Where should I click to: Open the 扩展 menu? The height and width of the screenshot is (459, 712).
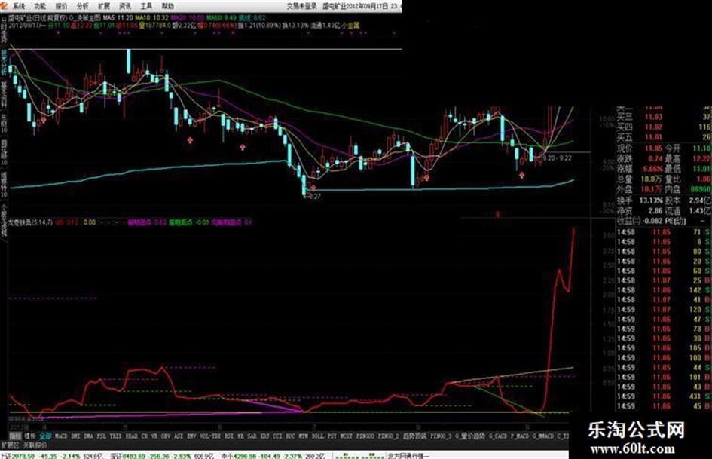104,6
